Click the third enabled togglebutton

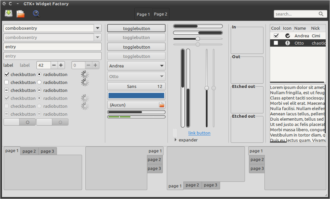tap(136, 47)
